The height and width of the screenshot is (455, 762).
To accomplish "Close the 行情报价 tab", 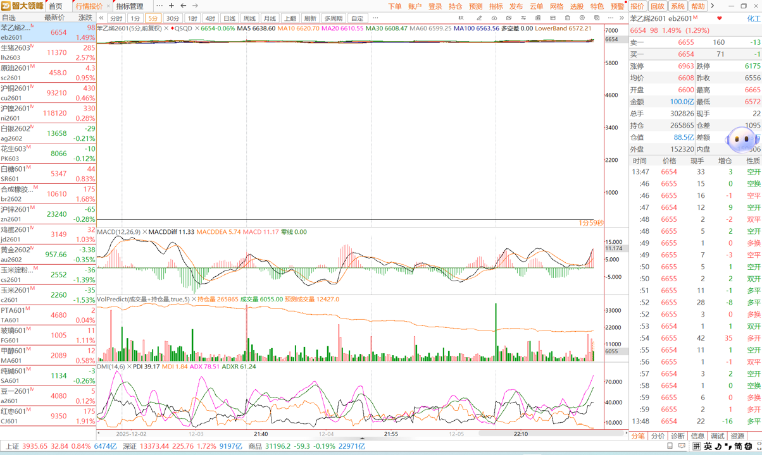I will (x=108, y=6).
